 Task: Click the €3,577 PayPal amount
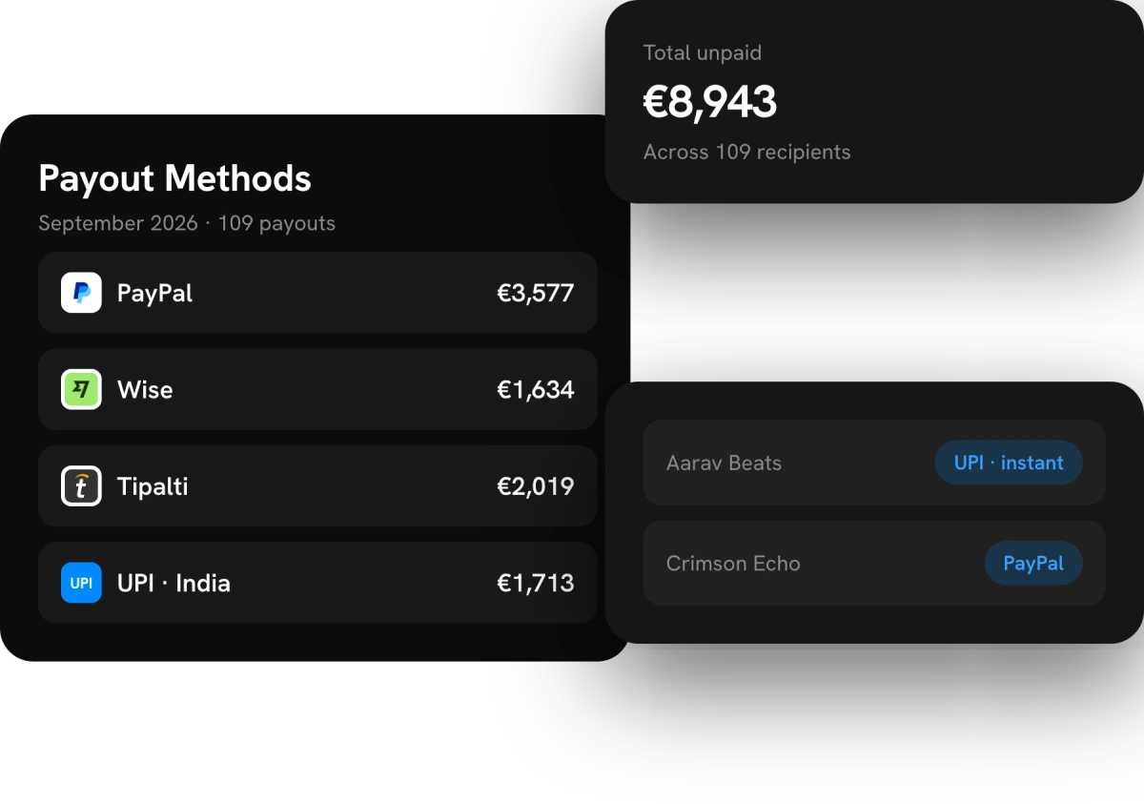coord(536,293)
